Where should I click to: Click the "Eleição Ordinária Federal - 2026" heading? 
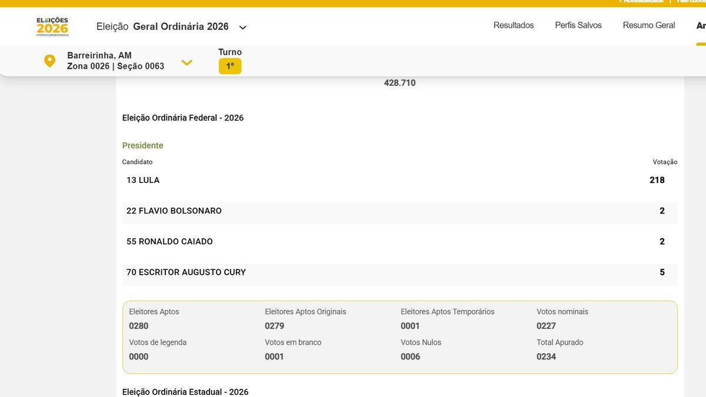pyautogui.click(x=183, y=118)
